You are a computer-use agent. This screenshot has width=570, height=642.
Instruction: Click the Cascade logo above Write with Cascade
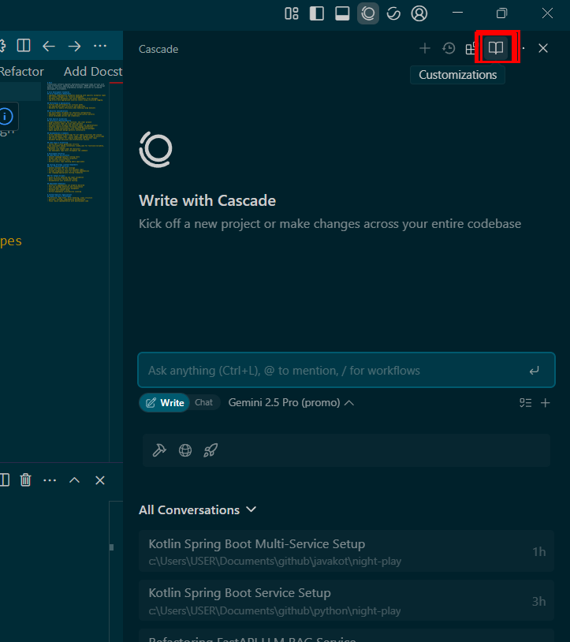point(155,149)
